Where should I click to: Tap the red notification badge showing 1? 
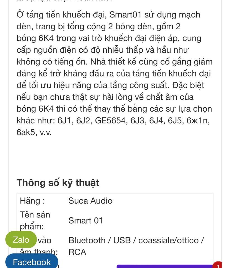coord(217,265)
